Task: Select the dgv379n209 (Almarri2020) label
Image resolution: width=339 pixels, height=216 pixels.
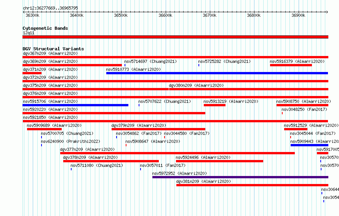Action: tap(139, 125)
